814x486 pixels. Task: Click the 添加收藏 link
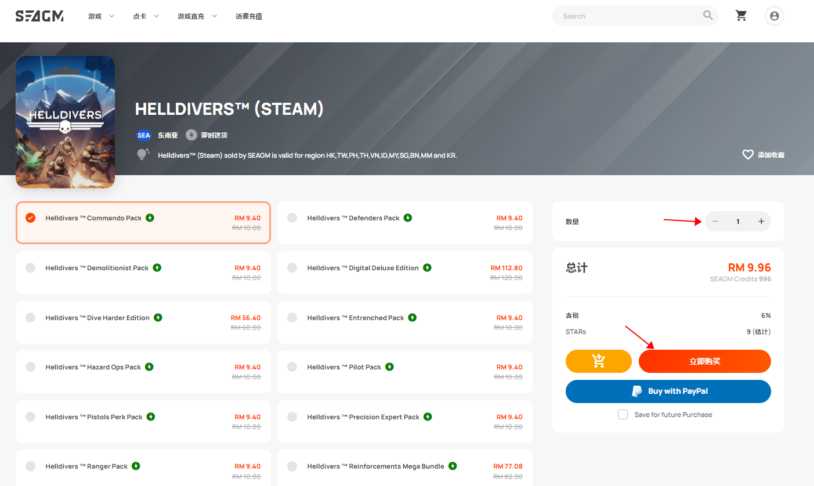tap(771, 155)
